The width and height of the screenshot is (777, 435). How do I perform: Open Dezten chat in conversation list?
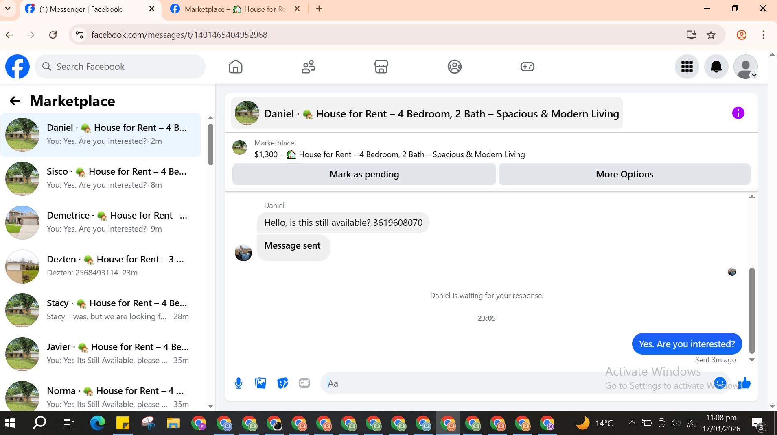[x=101, y=266]
